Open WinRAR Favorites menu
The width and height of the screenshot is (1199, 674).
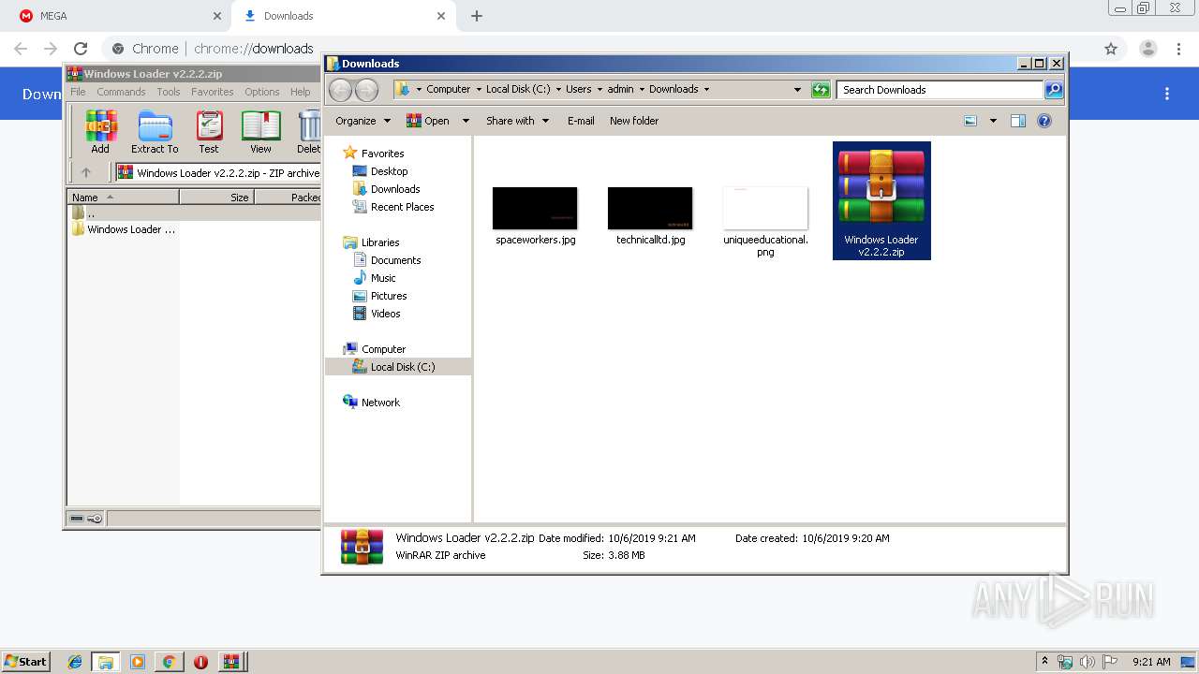pyautogui.click(x=213, y=92)
